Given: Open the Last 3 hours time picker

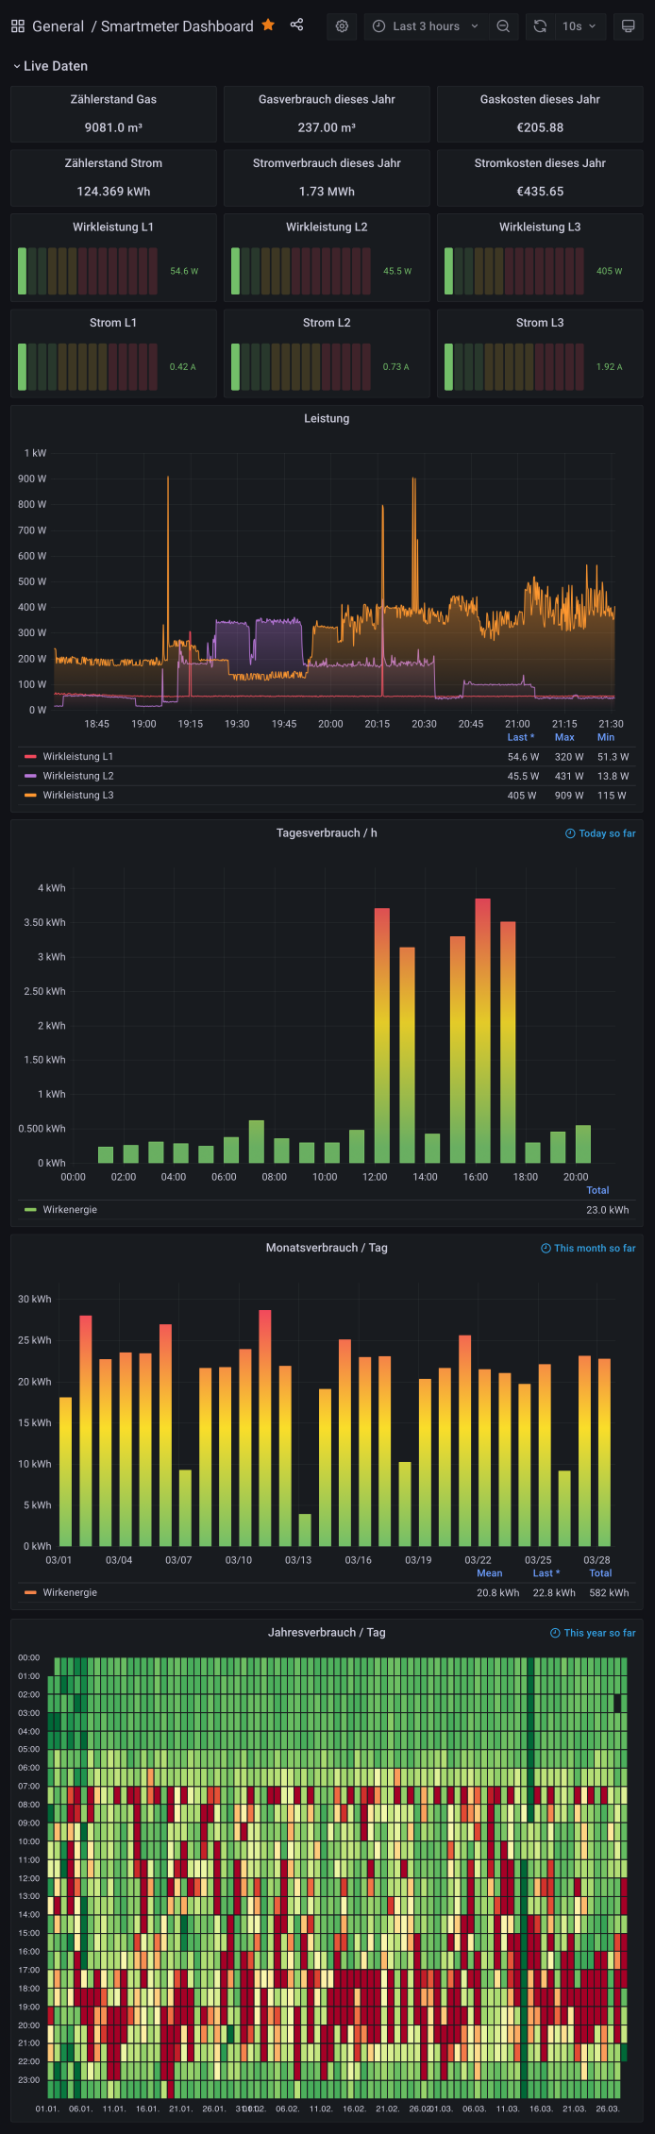Looking at the screenshot, I should [426, 26].
